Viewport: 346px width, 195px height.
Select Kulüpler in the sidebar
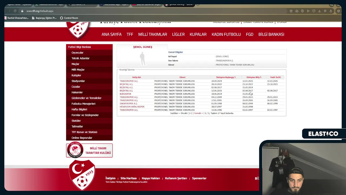pos(89,75)
